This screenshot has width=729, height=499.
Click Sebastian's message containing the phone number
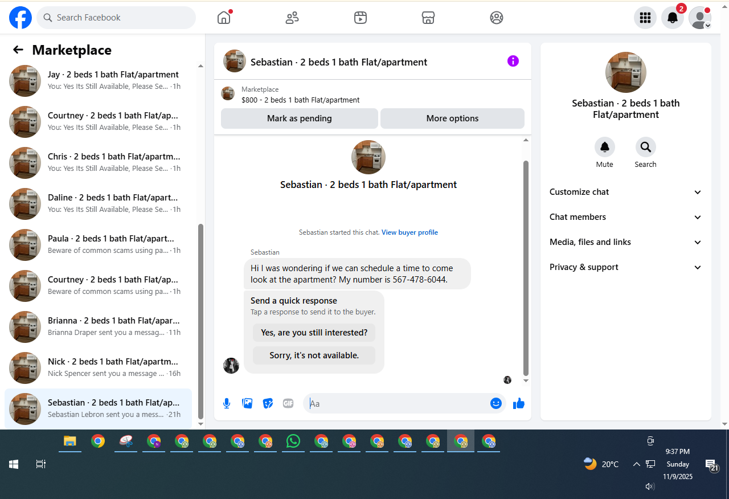[x=357, y=273]
